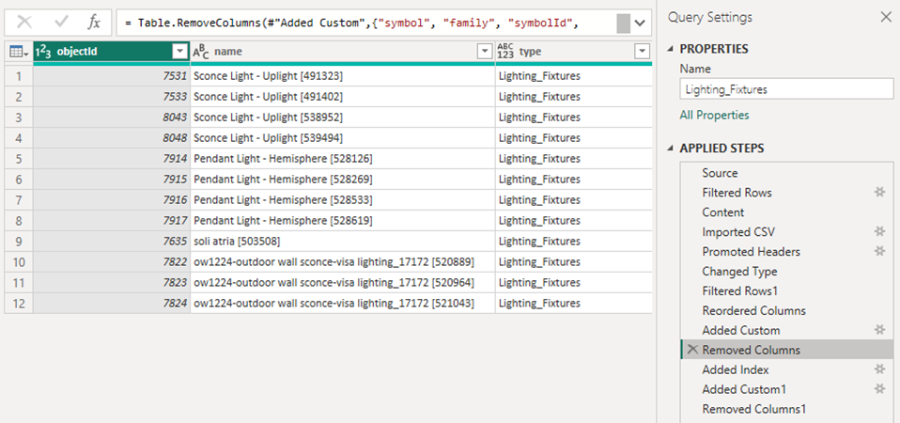Confirm formula with the checkmark icon
The image size is (900, 423).
[x=61, y=23]
